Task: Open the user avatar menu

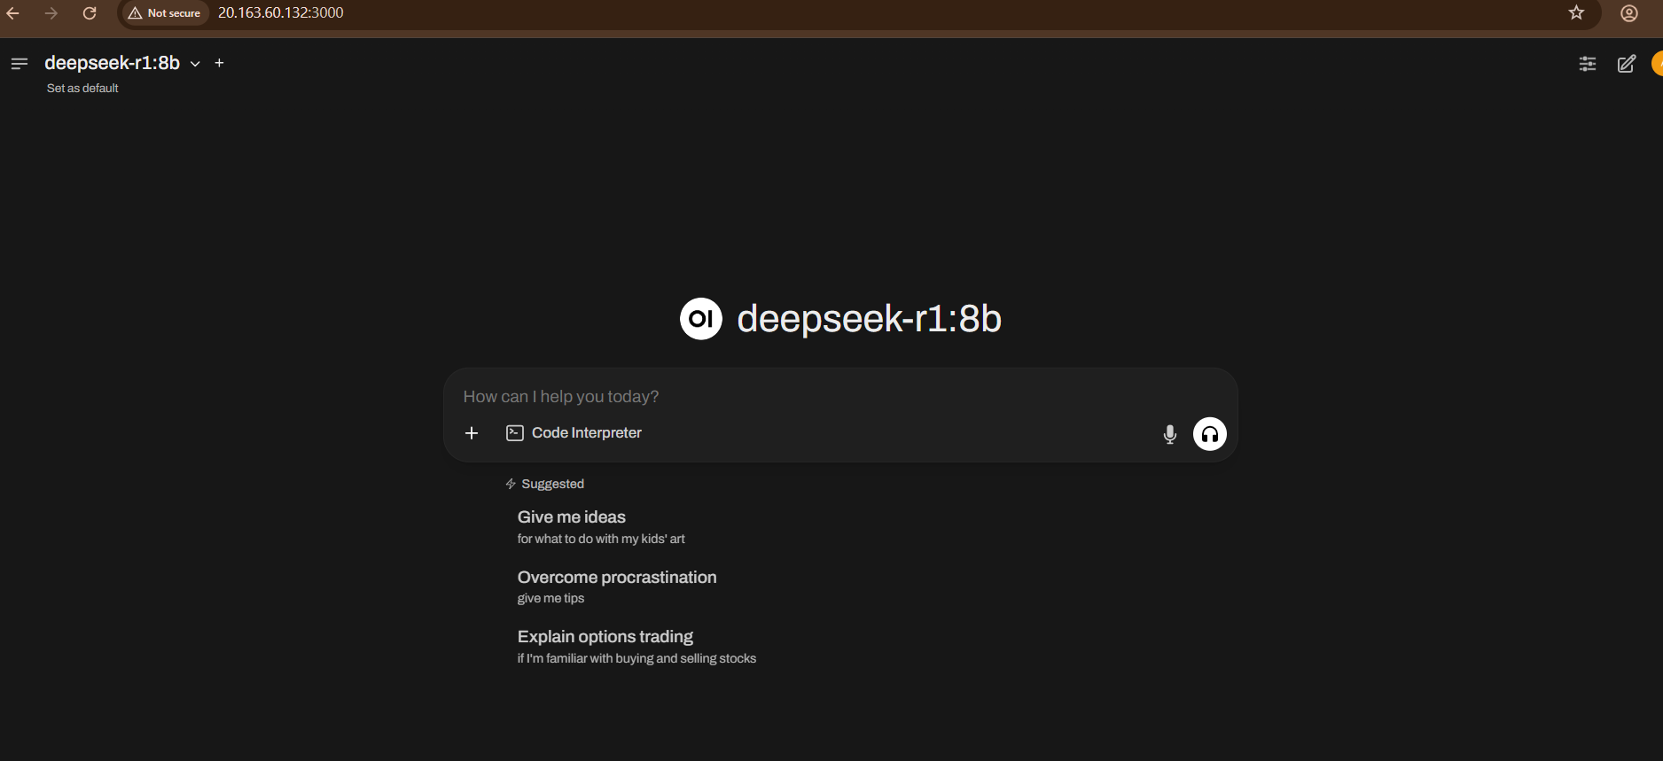Action: click(1657, 64)
